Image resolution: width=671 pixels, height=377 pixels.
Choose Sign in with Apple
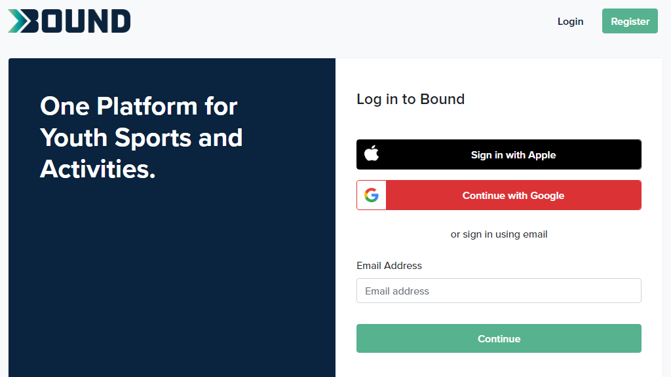click(512, 155)
